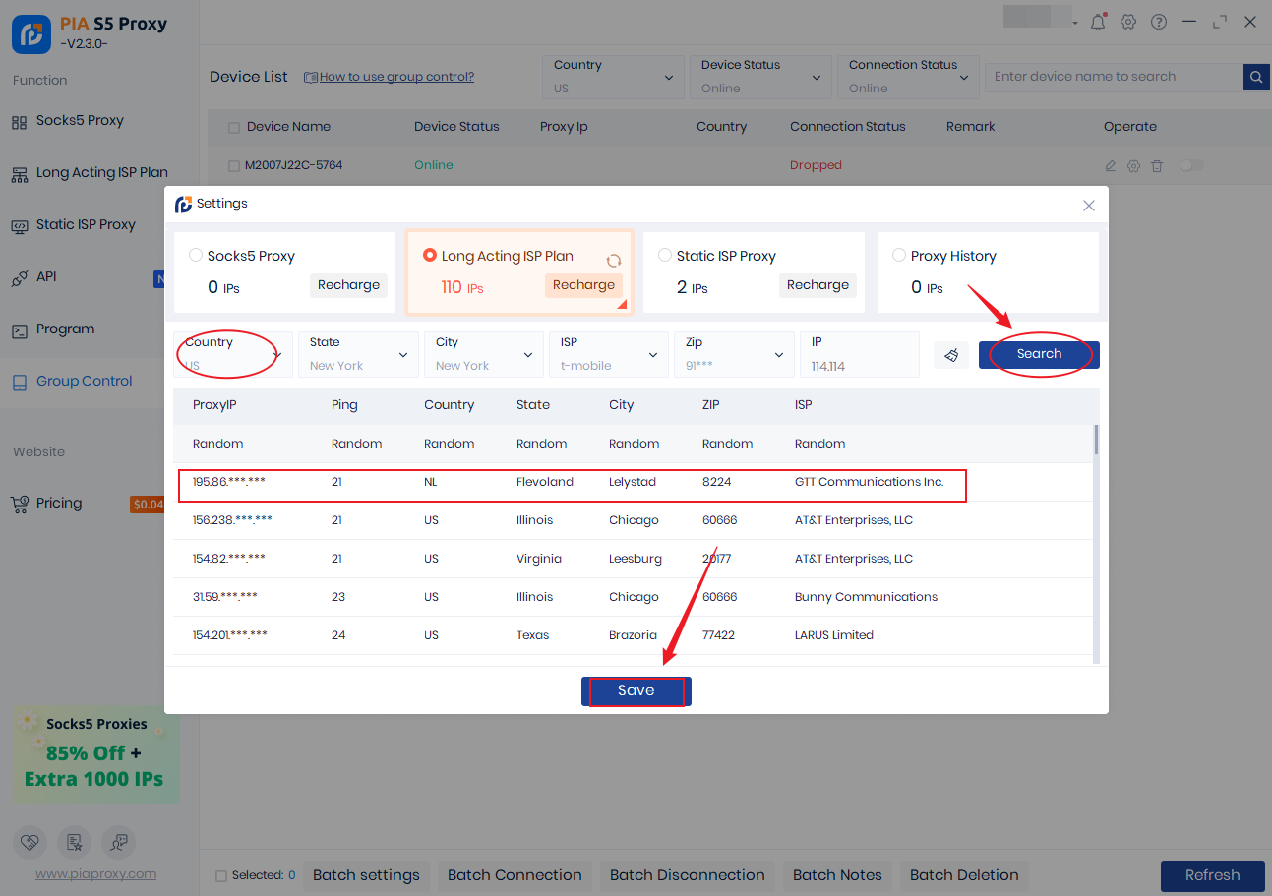Click the device name search magnifier icon
This screenshot has width=1272, height=896.
point(1256,77)
